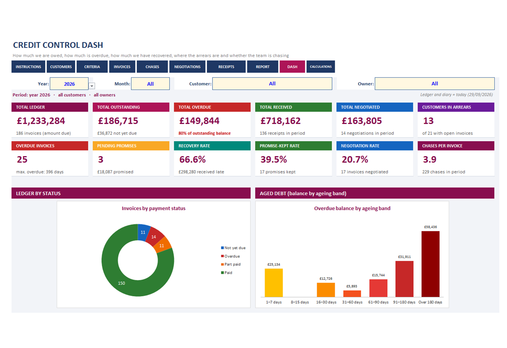Viewport: 507px width, 348px height.
Task: Click the blue 'Not yet due' legend marker
Action: tap(222, 248)
